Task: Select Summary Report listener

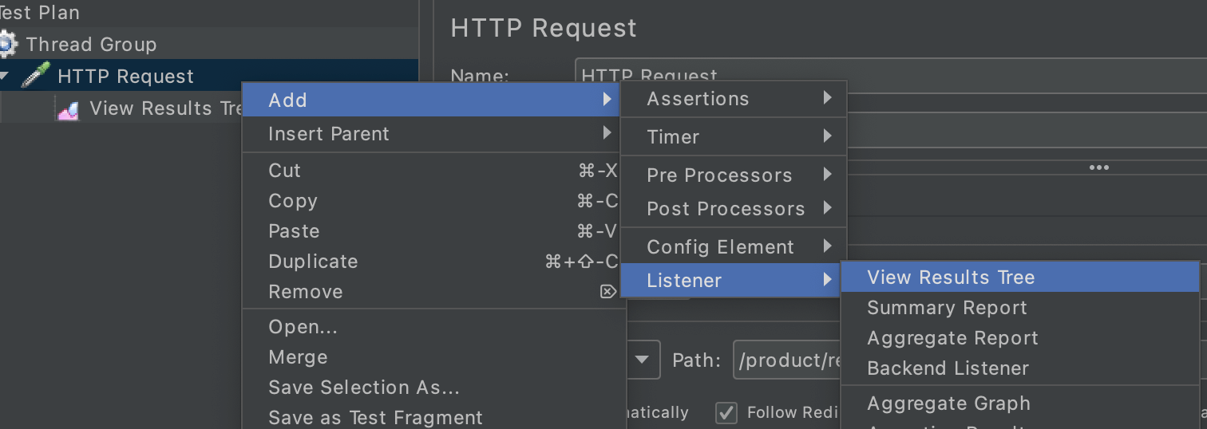Action: coord(947,308)
